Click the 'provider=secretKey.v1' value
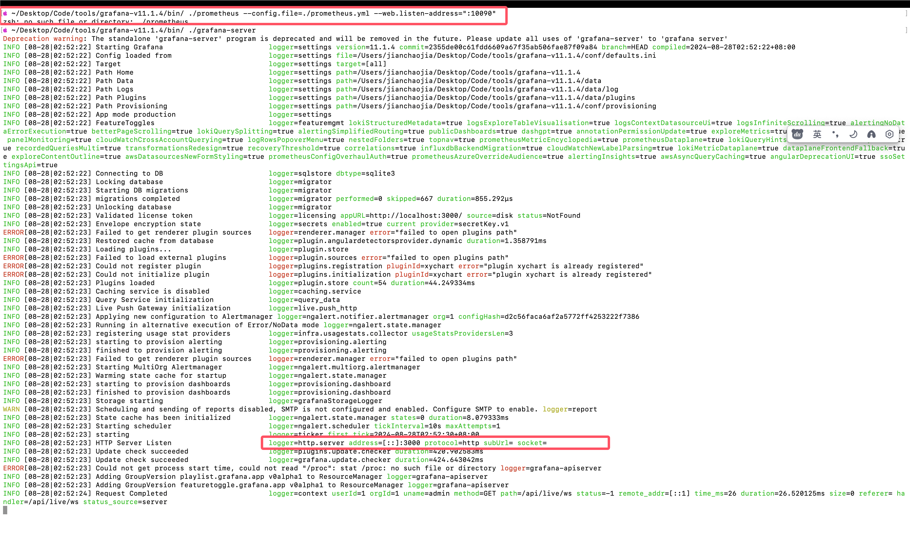The width and height of the screenshot is (910, 557). tap(464, 224)
